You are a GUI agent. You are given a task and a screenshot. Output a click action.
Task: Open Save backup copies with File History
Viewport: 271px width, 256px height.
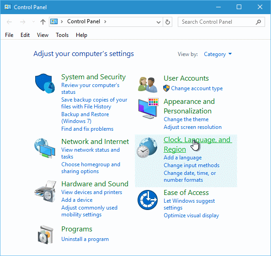coord(94,103)
